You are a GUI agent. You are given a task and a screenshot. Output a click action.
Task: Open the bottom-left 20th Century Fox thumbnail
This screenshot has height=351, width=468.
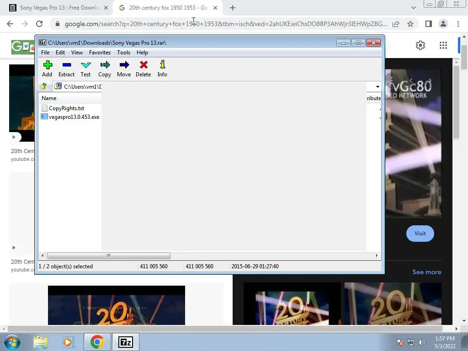point(117,305)
